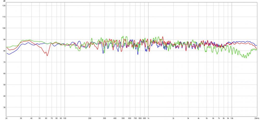The width and height of the screenshot is (260, 120).
Task: Click the 30 label on the dB axis
Action: click(x=4, y=107)
